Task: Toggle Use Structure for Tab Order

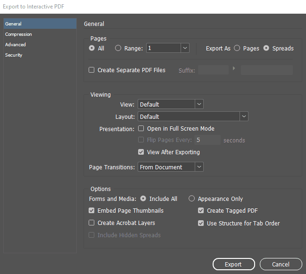Action: [201, 223]
